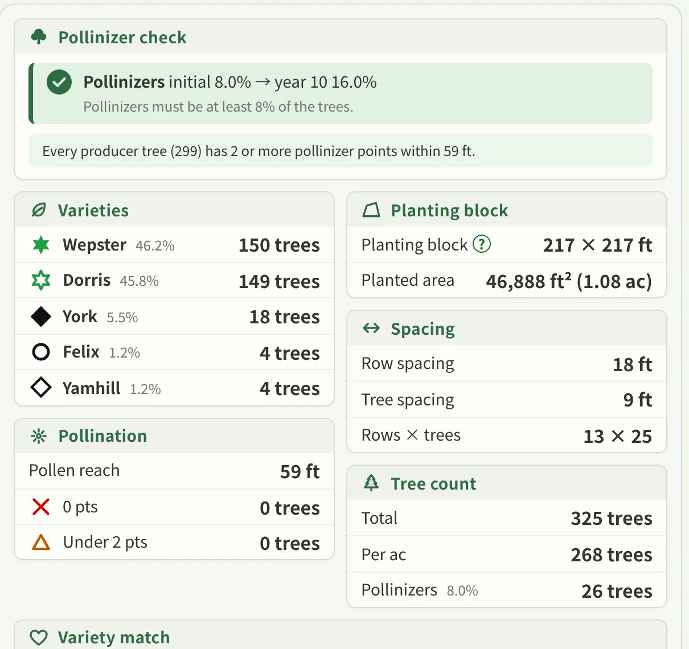Click the 0 pts label

(x=80, y=507)
